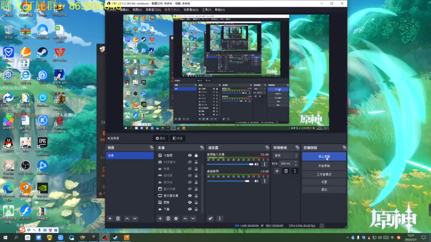
Task: Pop out the 场景 dock panel
Action: tap(151, 147)
